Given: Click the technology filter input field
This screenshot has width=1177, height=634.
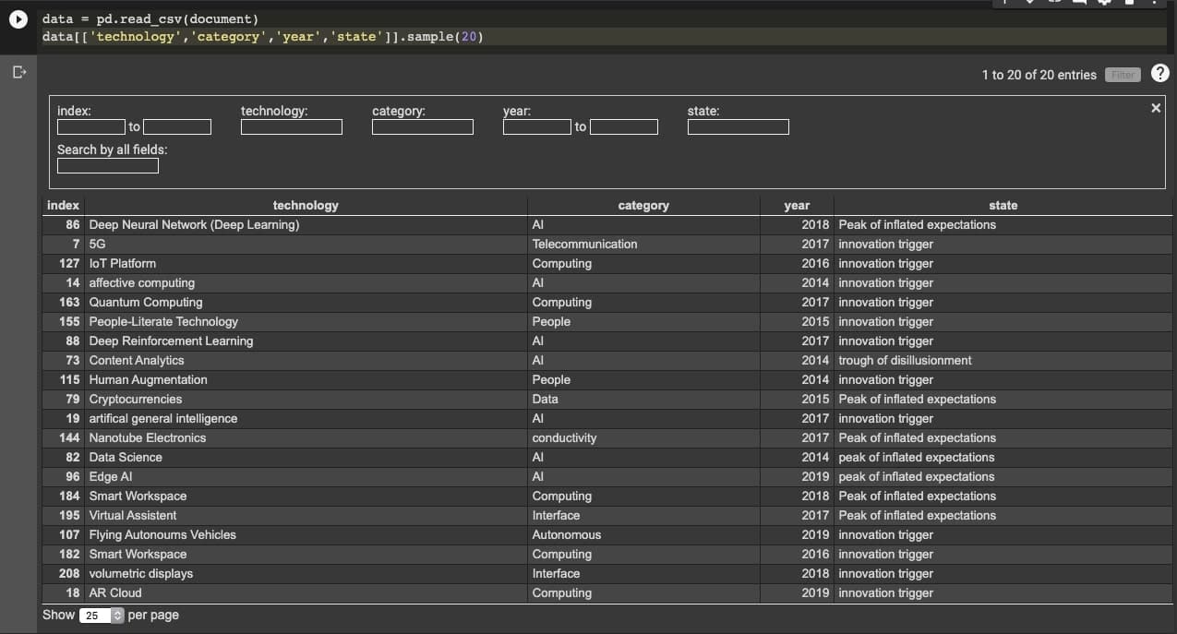Looking at the screenshot, I should [x=292, y=126].
